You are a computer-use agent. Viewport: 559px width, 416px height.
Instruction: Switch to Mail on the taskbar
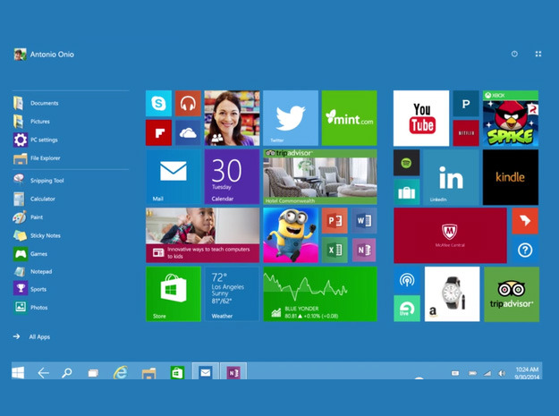coord(206,372)
